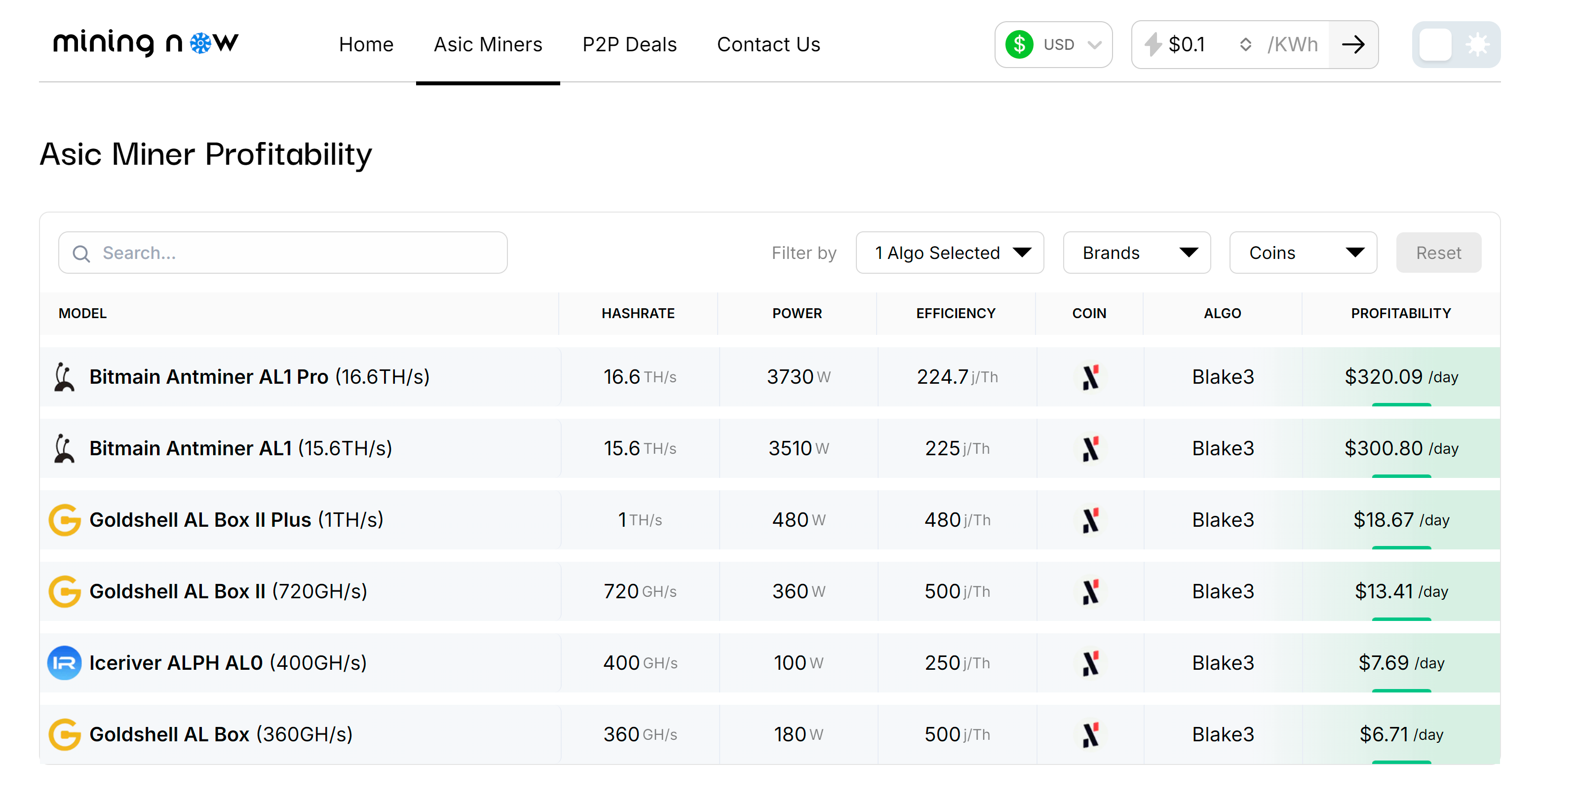
Task: Click the green dollar currency icon
Action: pyautogui.click(x=1019, y=45)
